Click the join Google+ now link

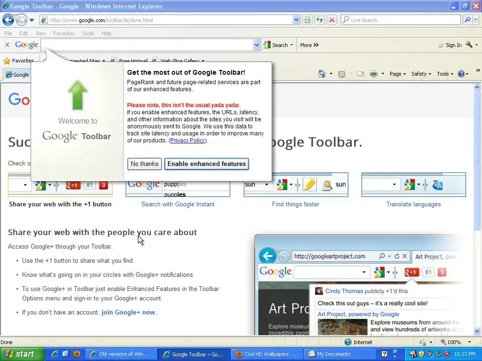128,312
